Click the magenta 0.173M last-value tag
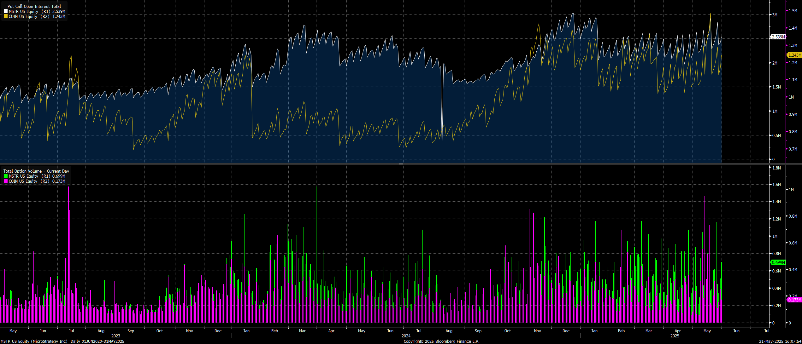The image size is (802, 344). click(794, 300)
